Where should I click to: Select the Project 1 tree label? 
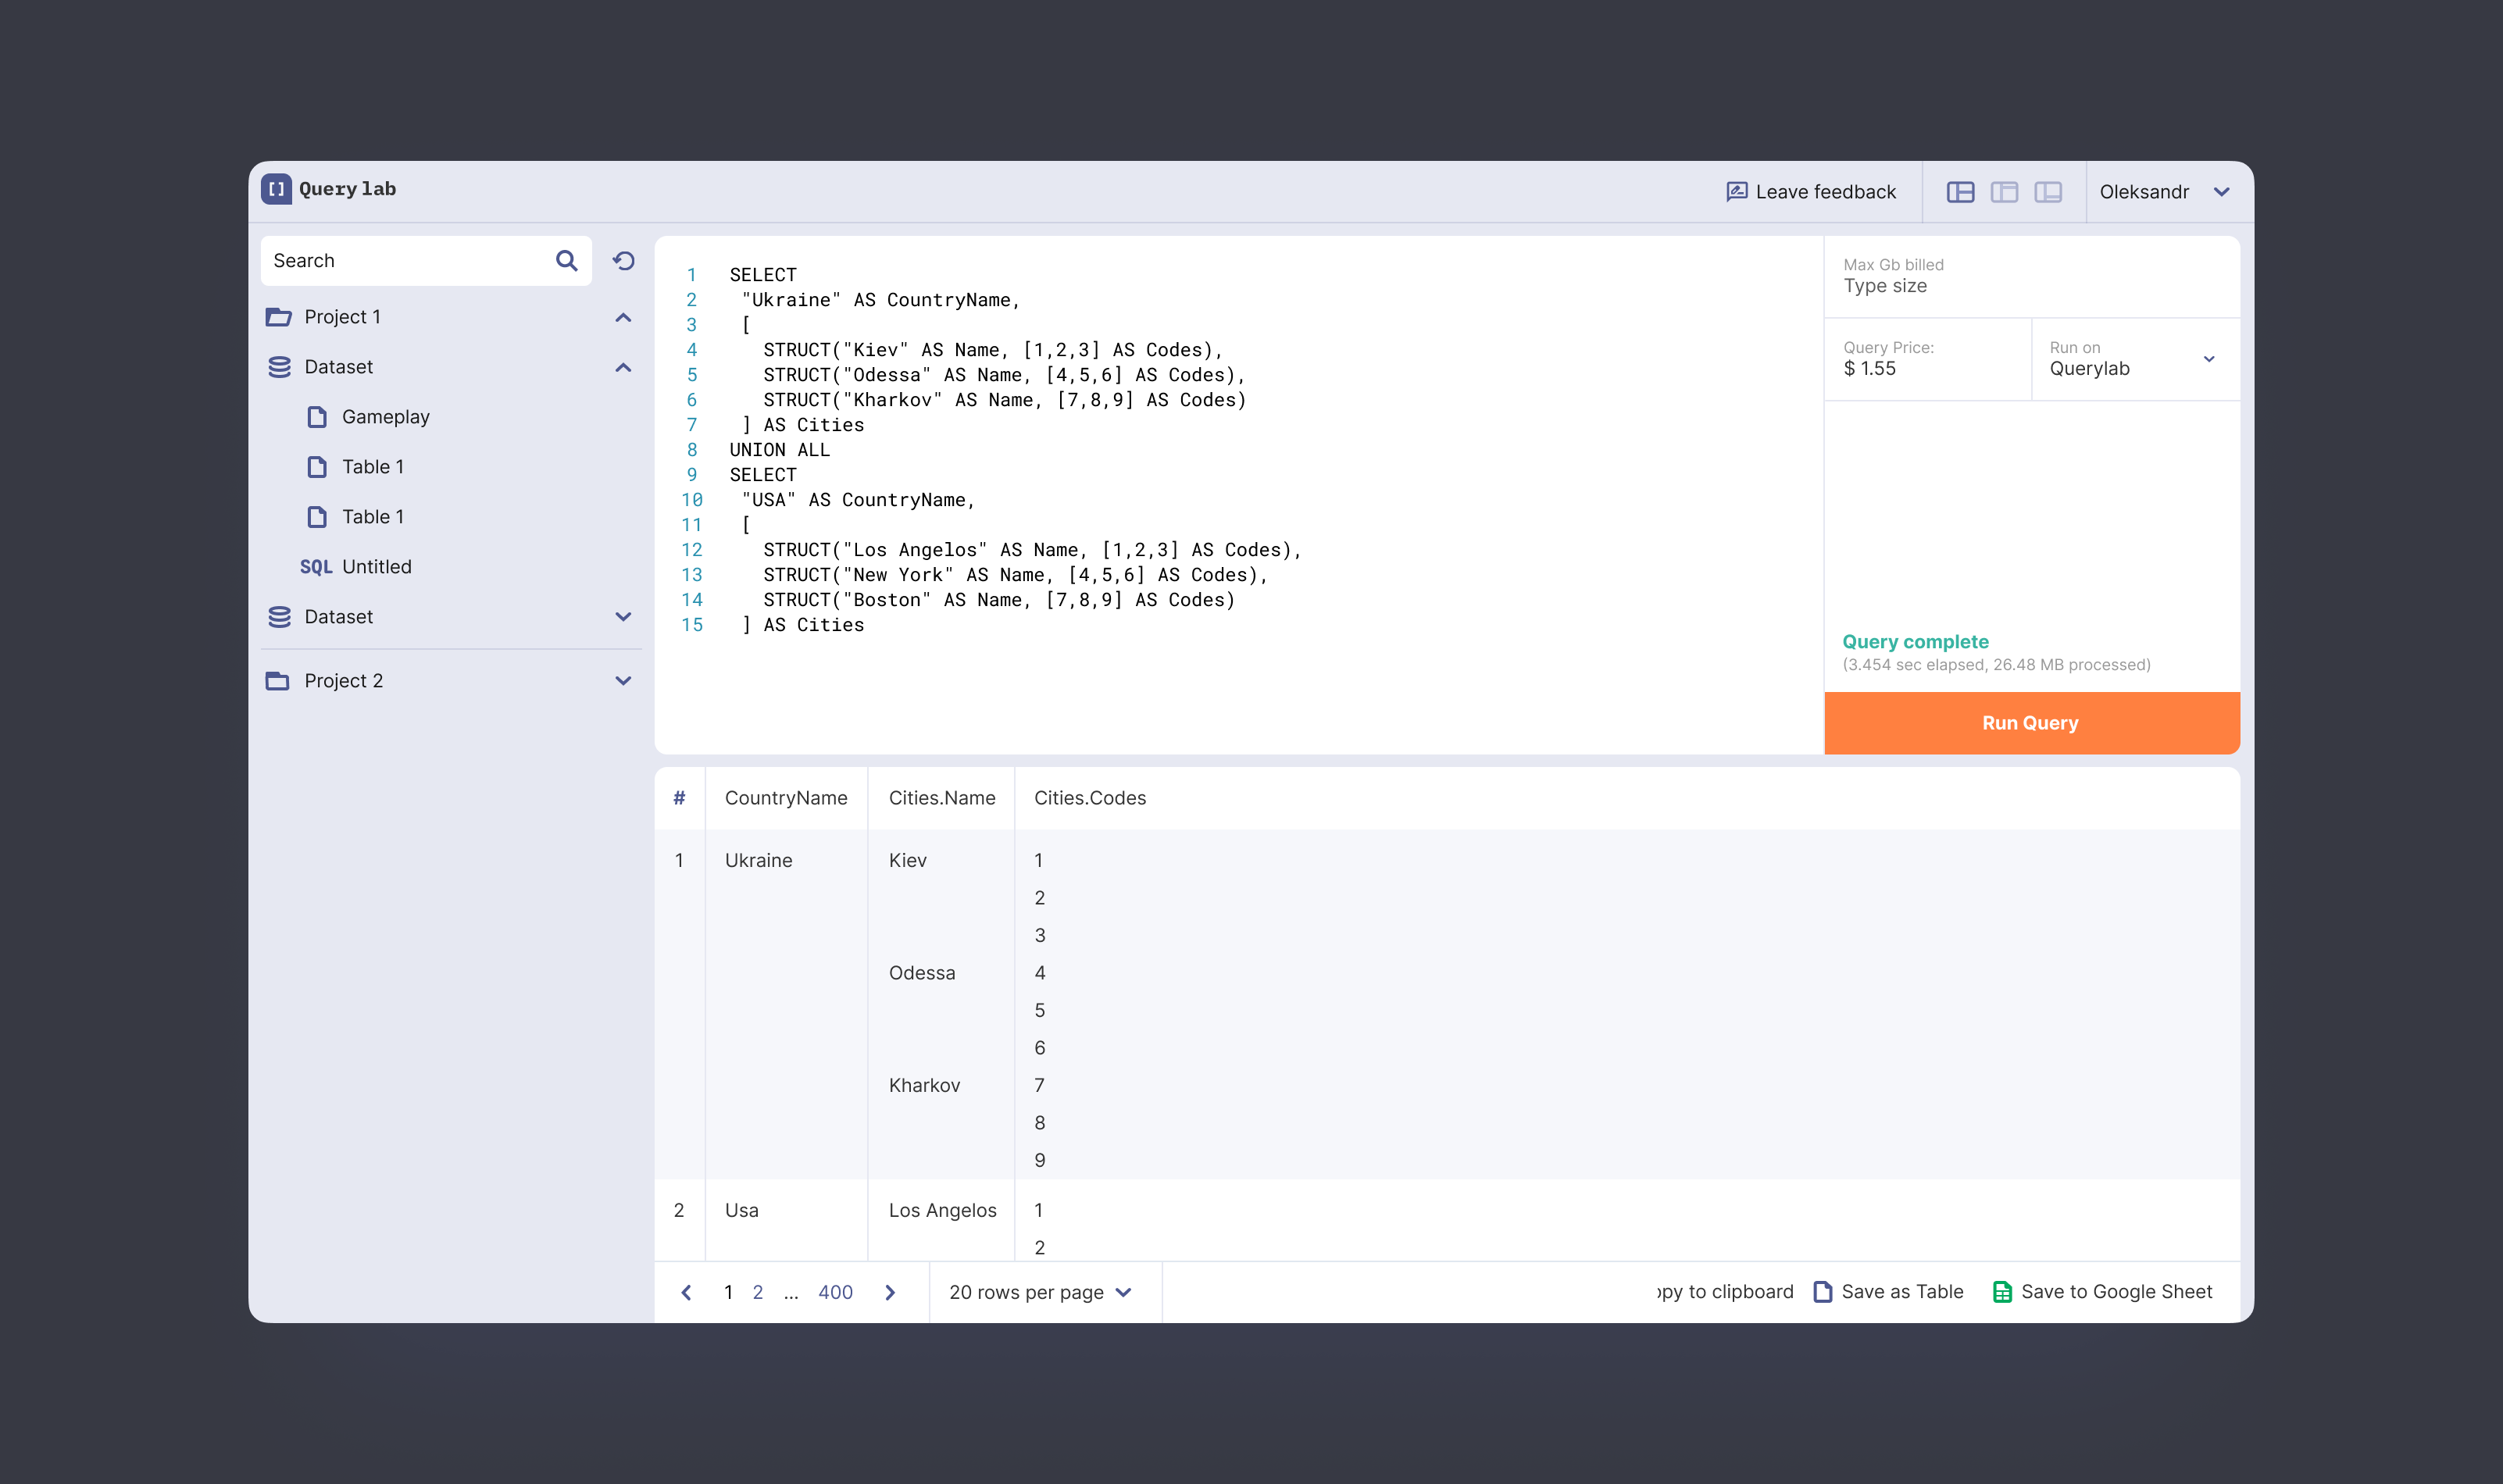[x=343, y=317]
